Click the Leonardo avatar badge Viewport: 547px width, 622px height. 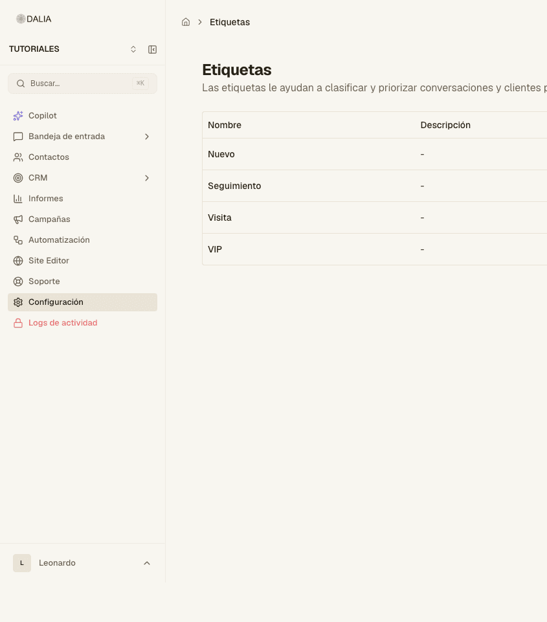tap(22, 563)
